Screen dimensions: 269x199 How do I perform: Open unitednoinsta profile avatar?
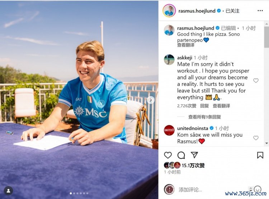coord(169,130)
